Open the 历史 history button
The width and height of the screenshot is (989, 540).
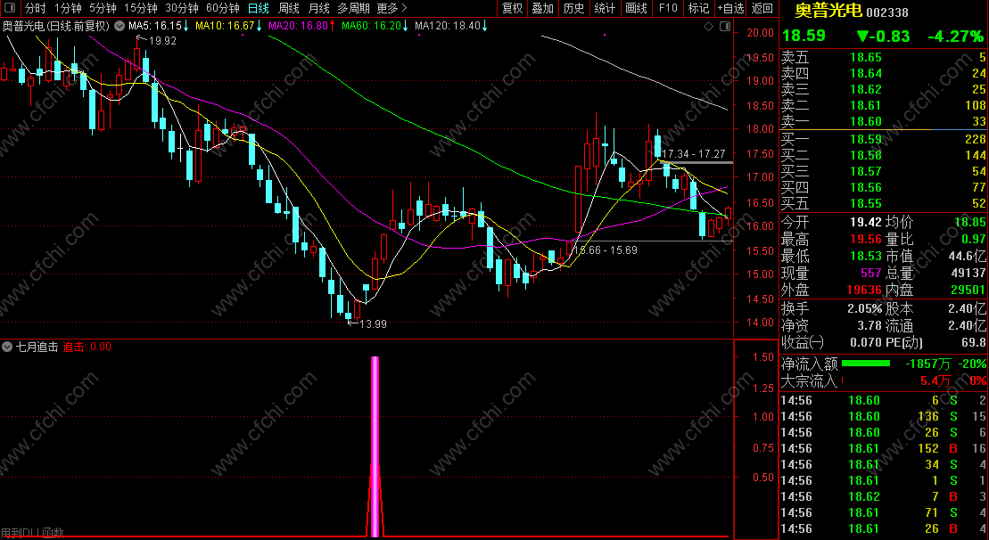[573, 8]
